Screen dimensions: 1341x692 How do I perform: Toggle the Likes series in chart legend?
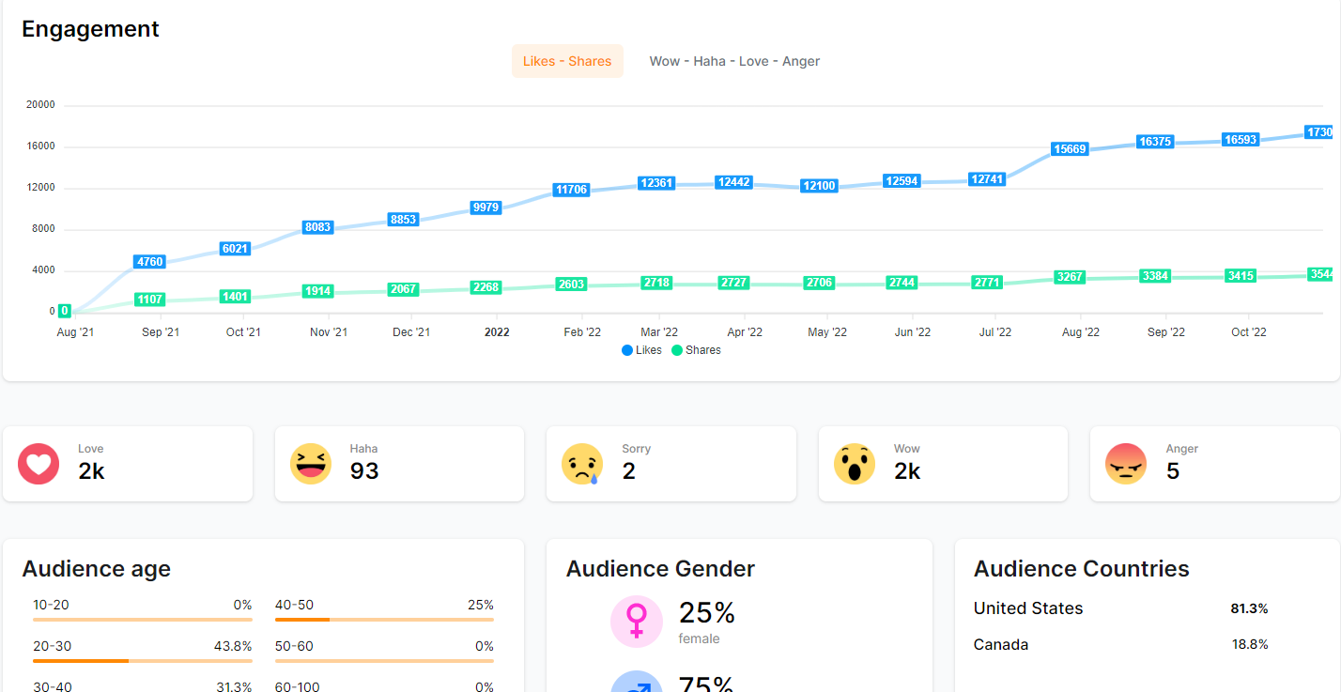641,350
